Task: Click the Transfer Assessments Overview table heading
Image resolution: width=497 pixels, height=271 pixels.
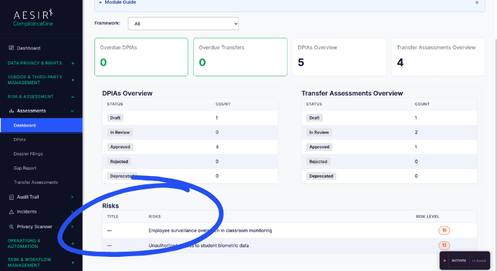Action: click(352, 93)
